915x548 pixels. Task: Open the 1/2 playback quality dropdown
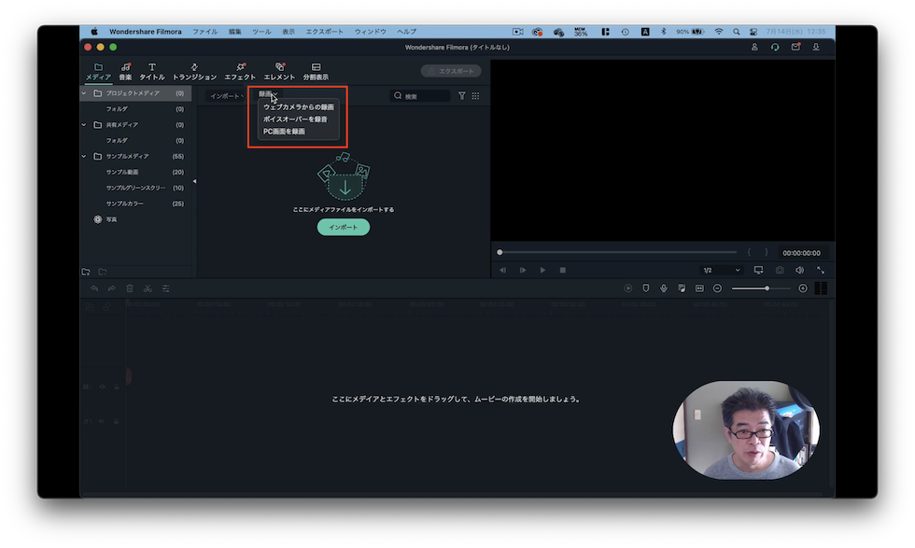tap(721, 270)
